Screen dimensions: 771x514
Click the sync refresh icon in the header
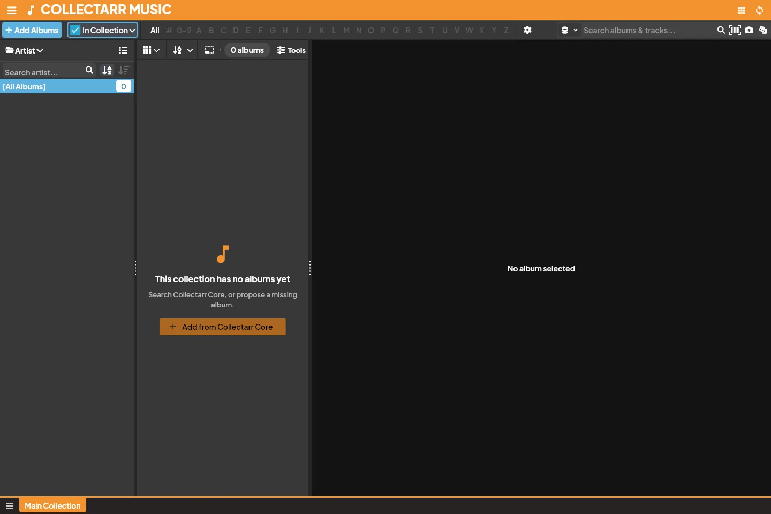759,10
